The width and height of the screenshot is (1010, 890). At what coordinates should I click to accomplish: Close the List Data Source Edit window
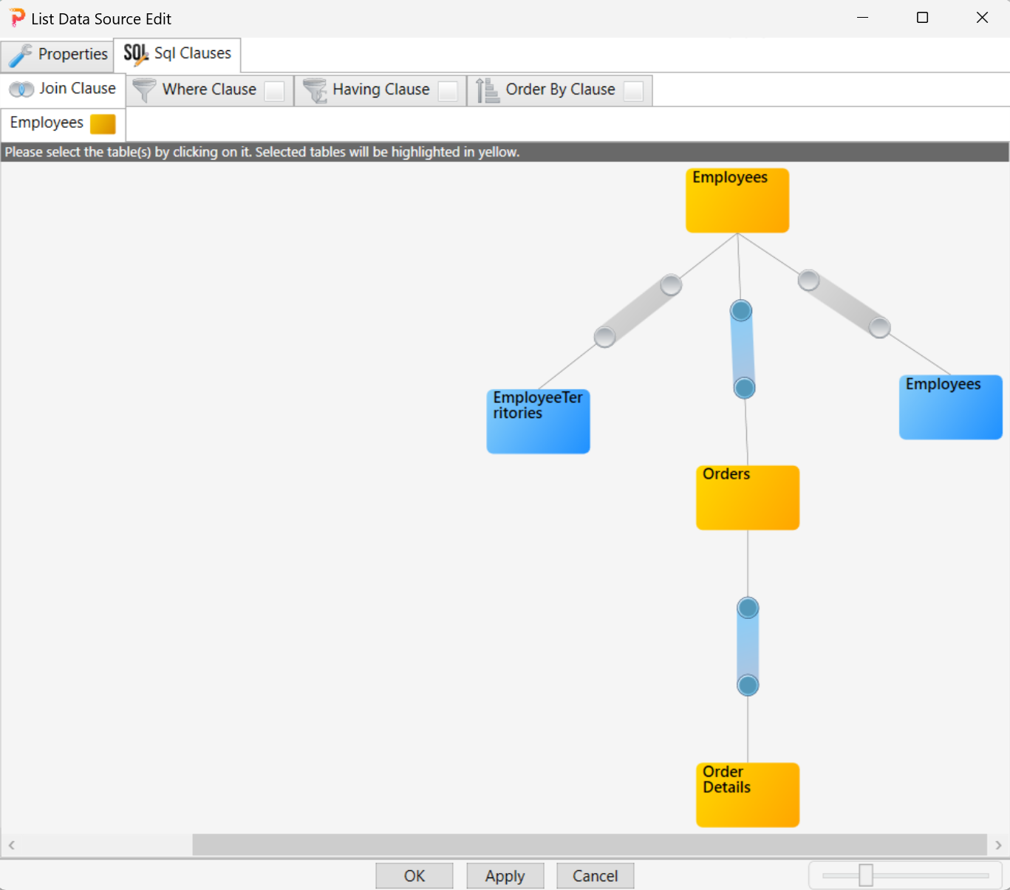[x=982, y=18]
